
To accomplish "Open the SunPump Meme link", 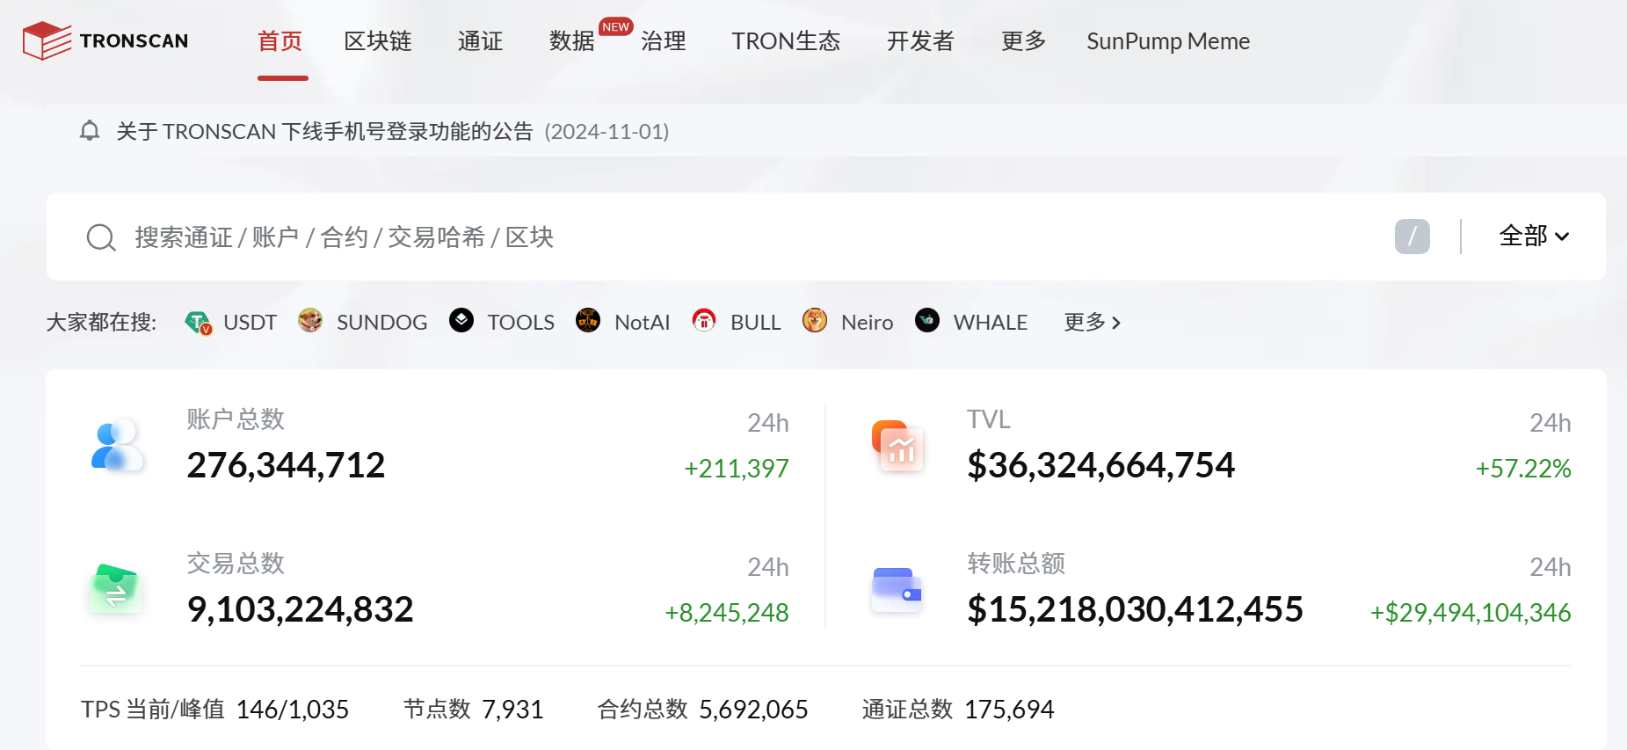I will [x=1167, y=41].
